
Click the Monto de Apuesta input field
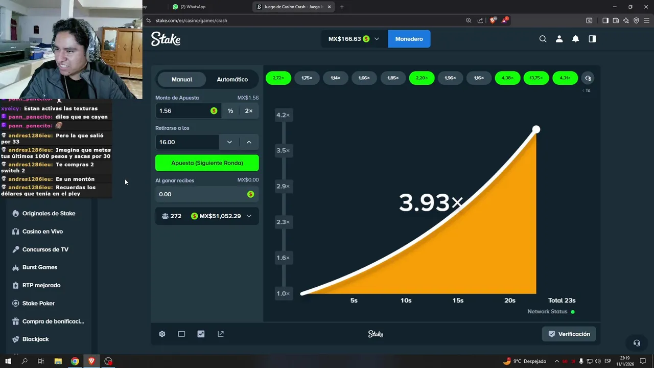click(x=188, y=111)
